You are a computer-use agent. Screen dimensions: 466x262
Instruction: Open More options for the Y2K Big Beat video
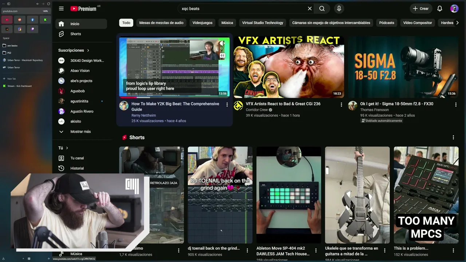click(227, 105)
